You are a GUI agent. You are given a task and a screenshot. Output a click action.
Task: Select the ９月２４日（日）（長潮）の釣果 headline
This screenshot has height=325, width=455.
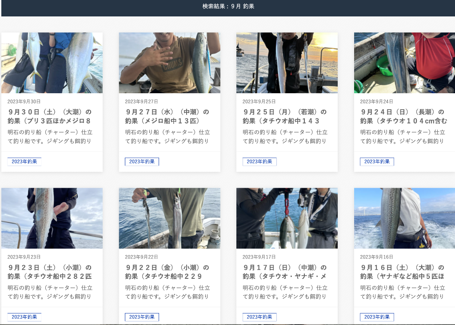403,116
